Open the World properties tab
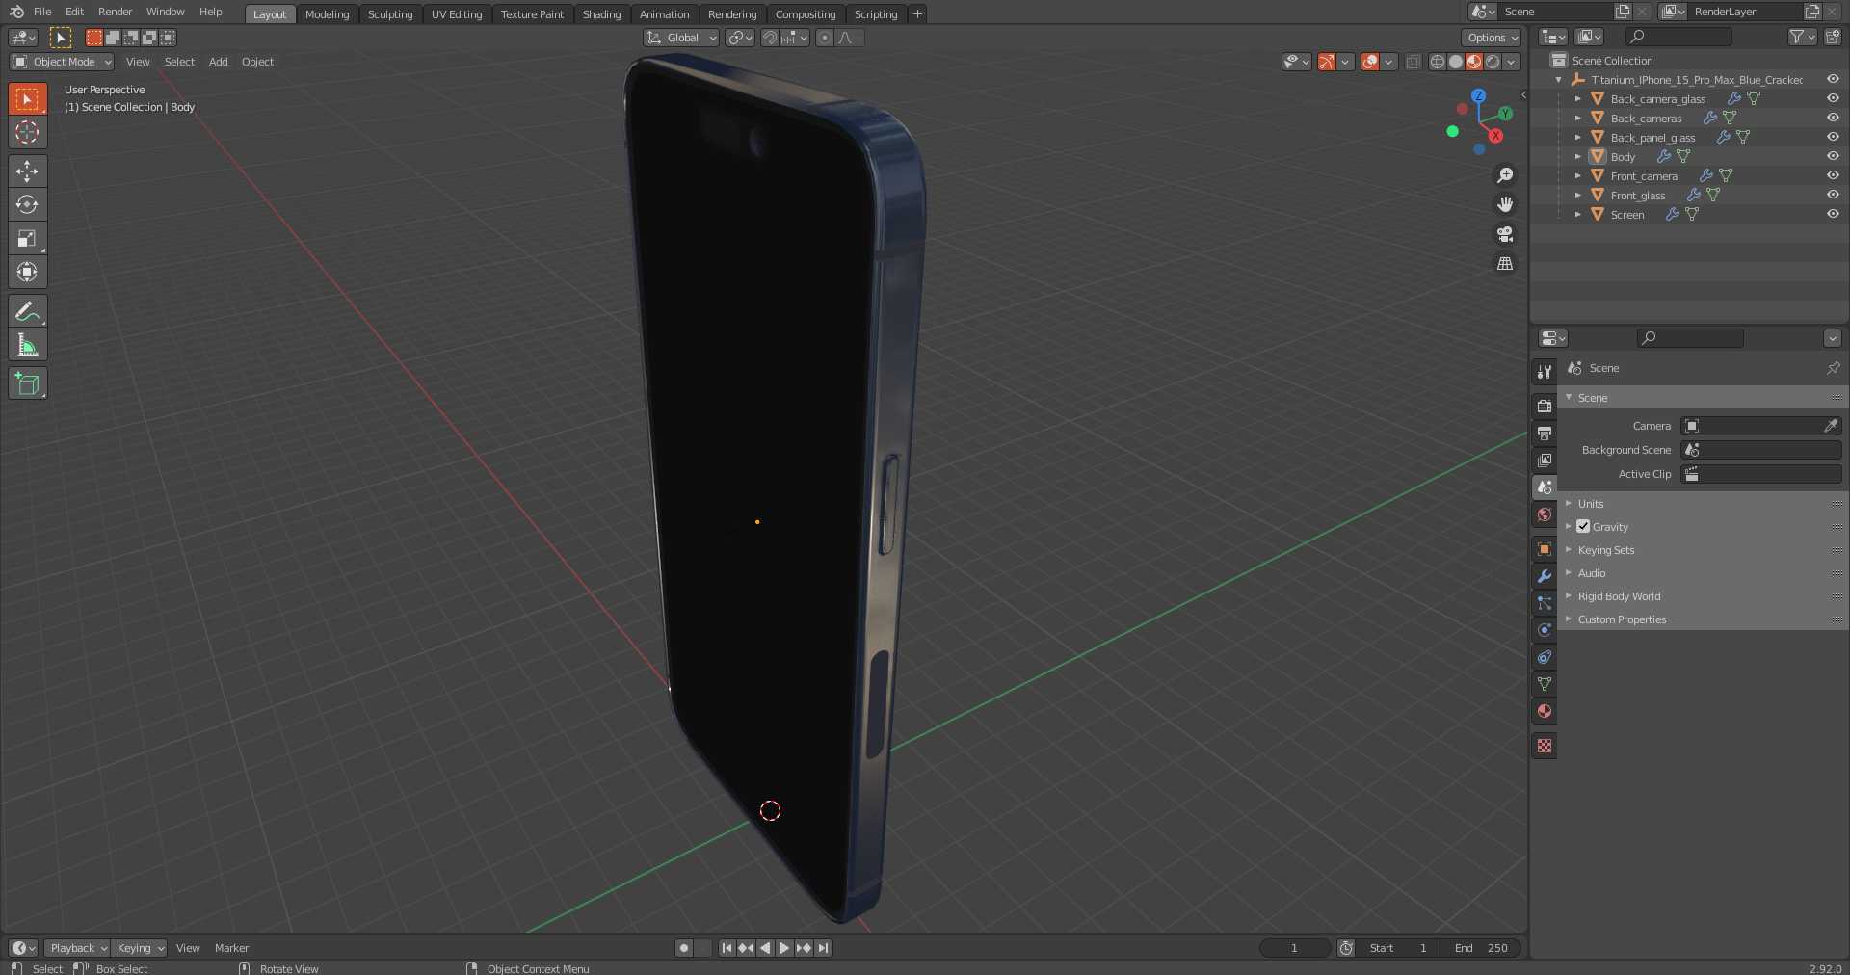1850x975 pixels. pyautogui.click(x=1545, y=514)
